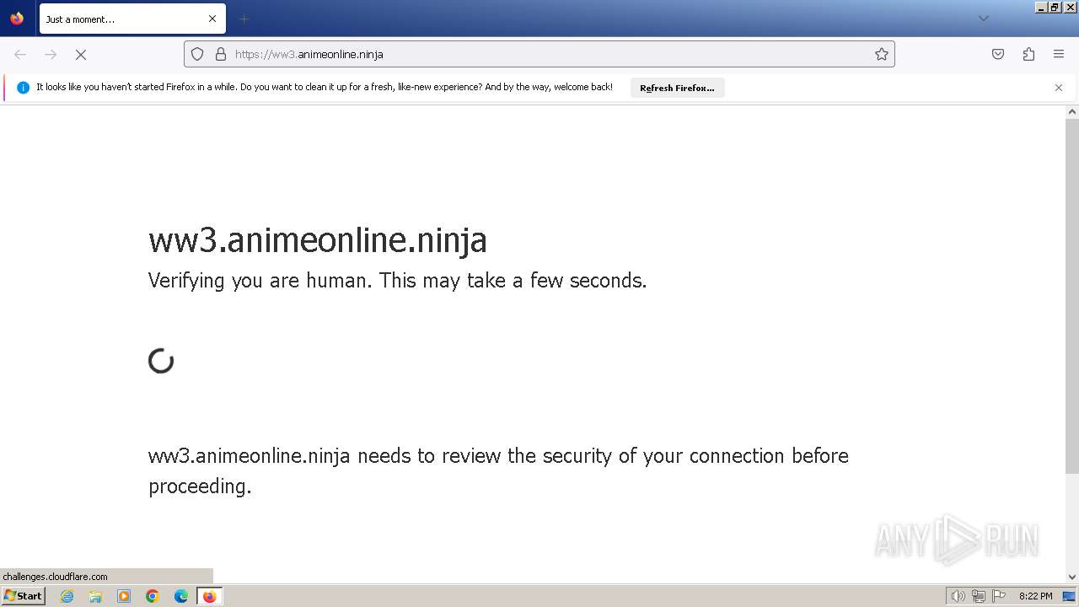
Task: Open the network tray icon
Action: point(978,596)
